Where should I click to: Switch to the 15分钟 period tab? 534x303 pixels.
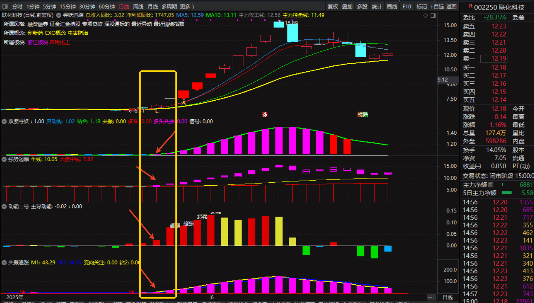coord(67,6)
